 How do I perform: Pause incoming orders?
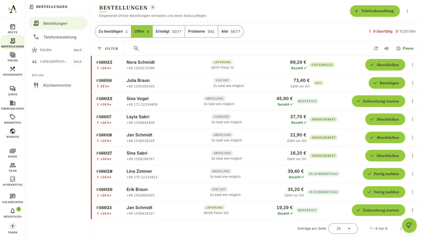405,48
